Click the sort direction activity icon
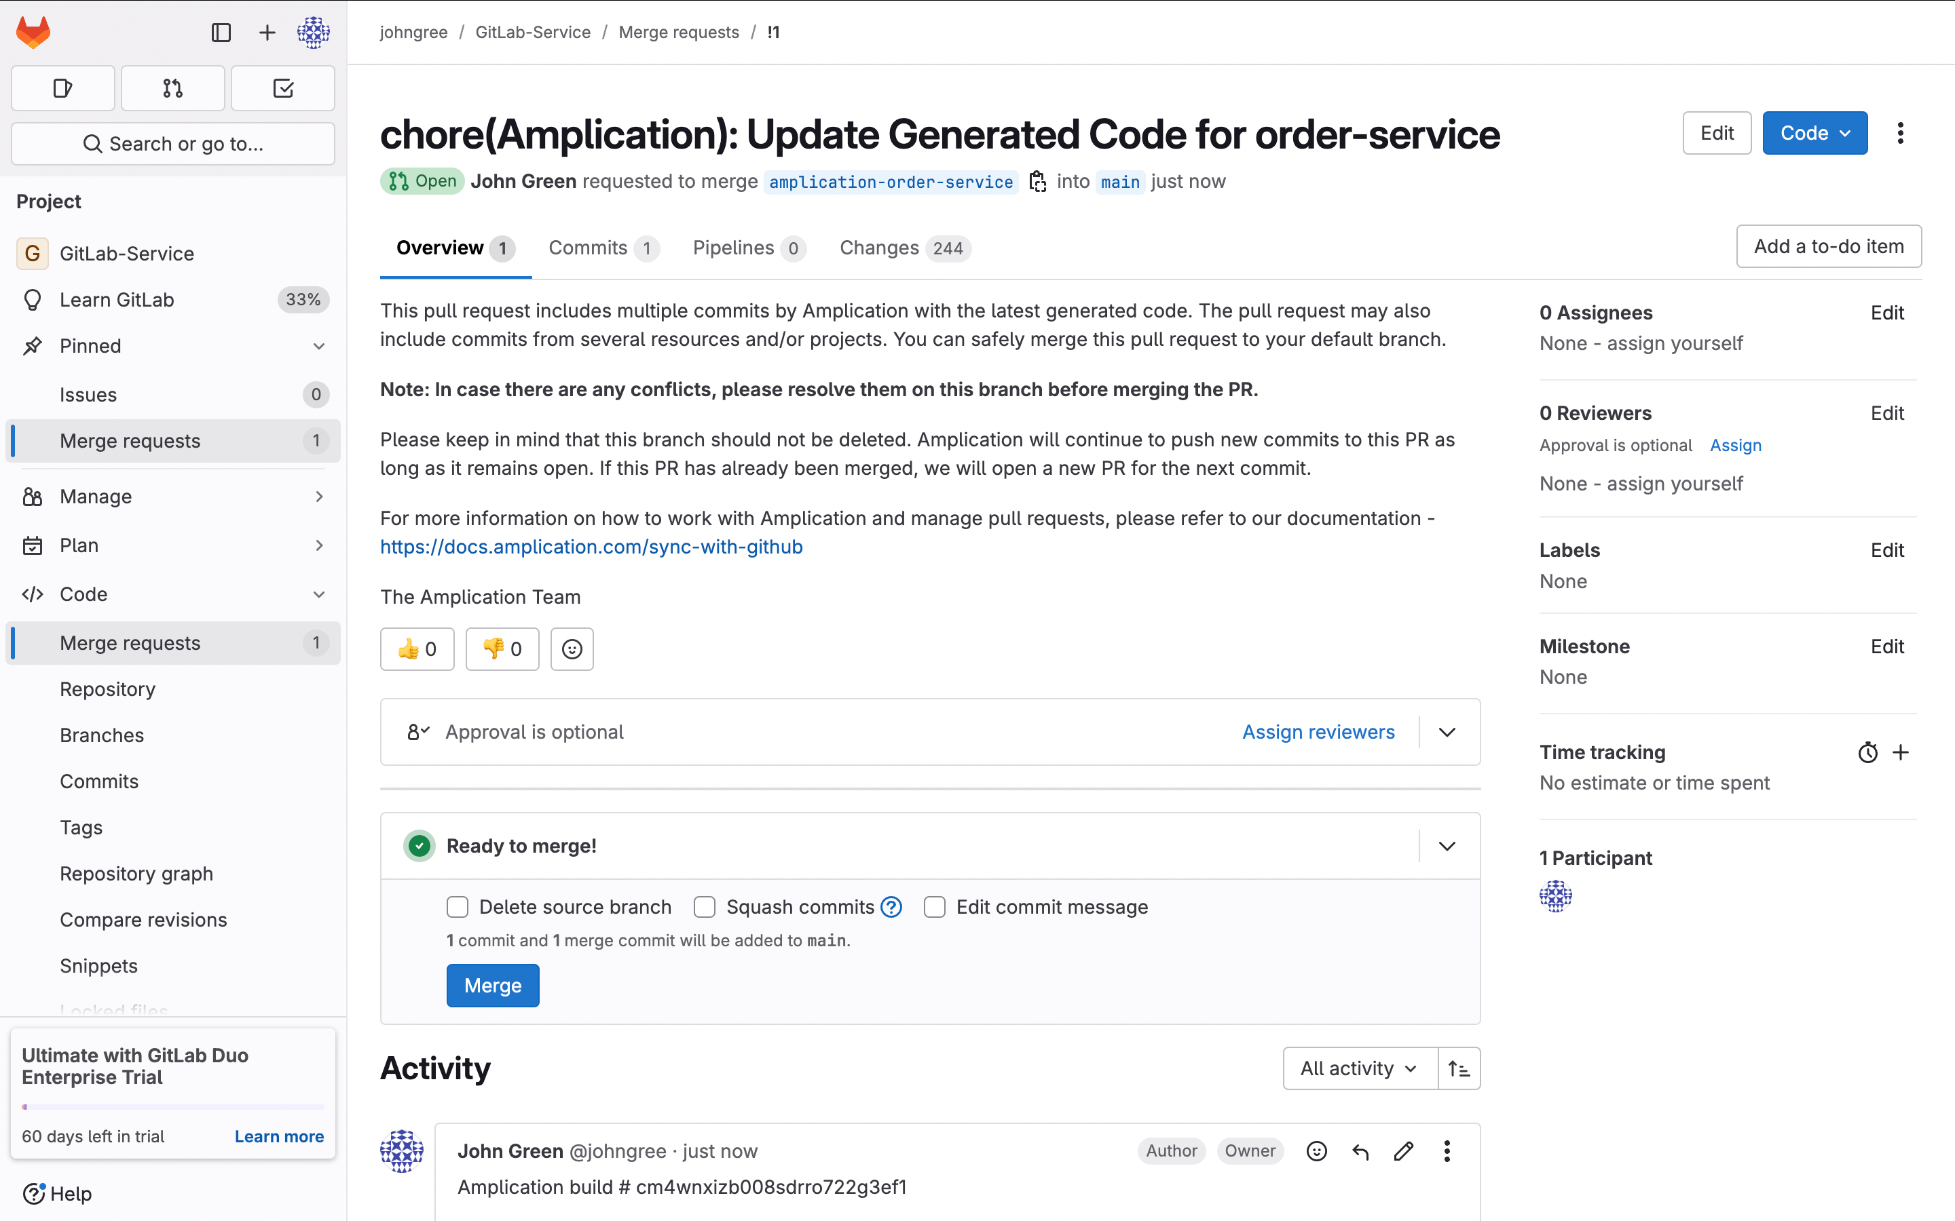The height and width of the screenshot is (1221, 1955). point(1459,1068)
